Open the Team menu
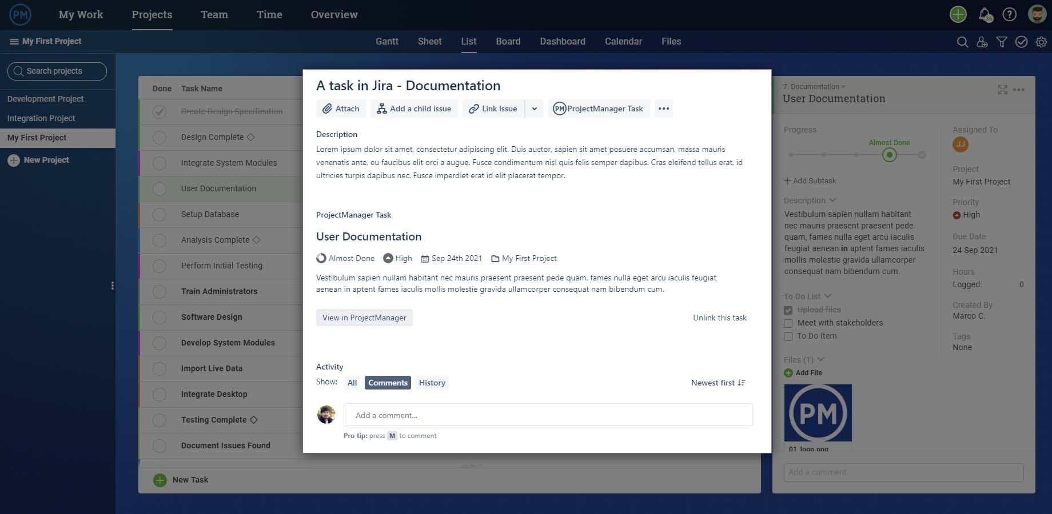The height and width of the screenshot is (514, 1052). pos(214,15)
